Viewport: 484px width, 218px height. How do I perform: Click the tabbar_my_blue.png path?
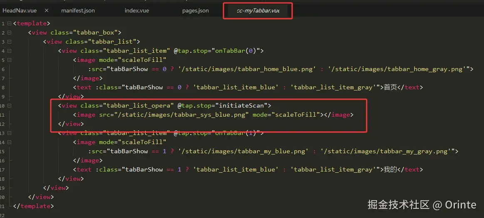click(243, 151)
